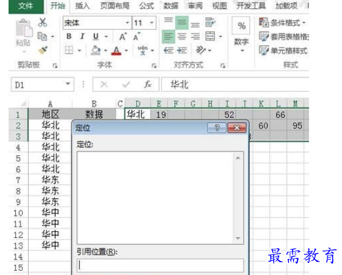This screenshot has height=275, width=342.
Task: Select middle vertical alignment
Action: tap(182, 23)
